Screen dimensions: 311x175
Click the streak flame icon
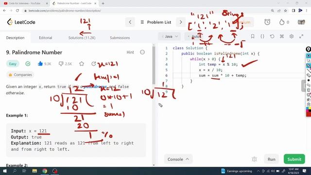(x=282, y=22)
